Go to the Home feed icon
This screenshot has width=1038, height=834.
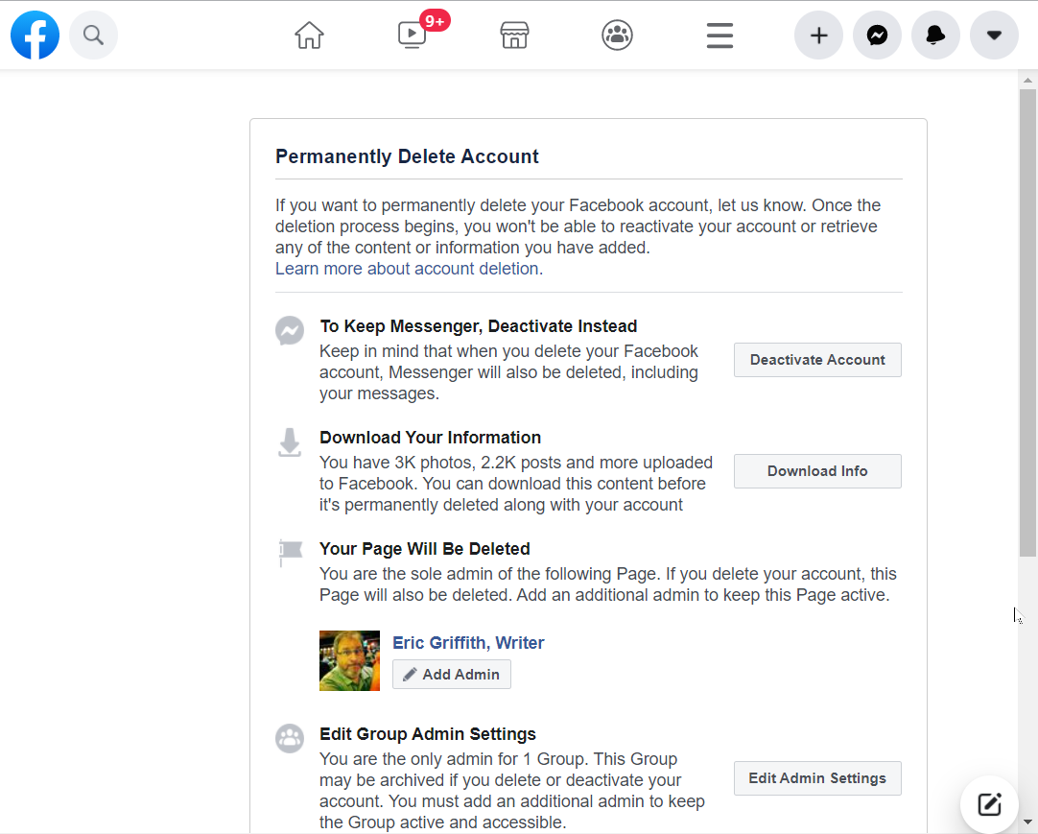(x=309, y=36)
